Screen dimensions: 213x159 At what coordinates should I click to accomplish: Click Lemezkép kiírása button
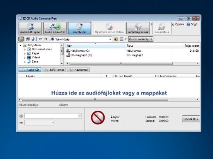tap(138, 28)
